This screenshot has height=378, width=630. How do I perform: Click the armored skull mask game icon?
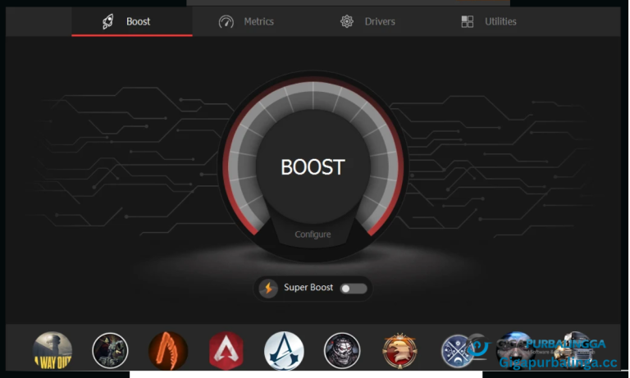click(342, 350)
